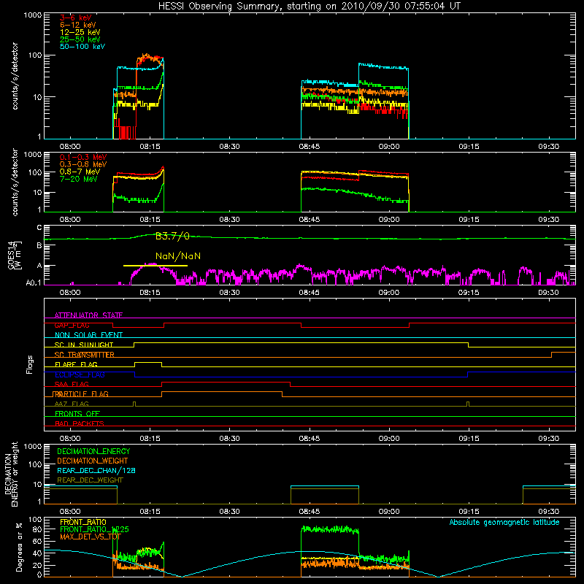Image resolution: width=584 pixels, height=584 pixels.
Task: Click the 08:15 tick label under top plot
Action: click(x=150, y=147)
